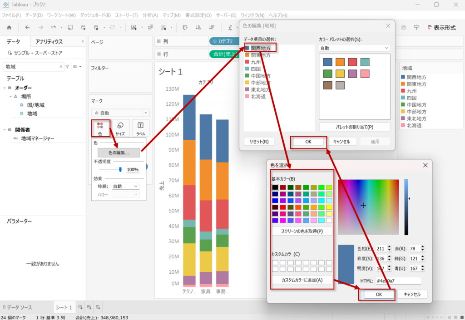
Task: Open the color palette selection dropdown
Action: (355, 48)
